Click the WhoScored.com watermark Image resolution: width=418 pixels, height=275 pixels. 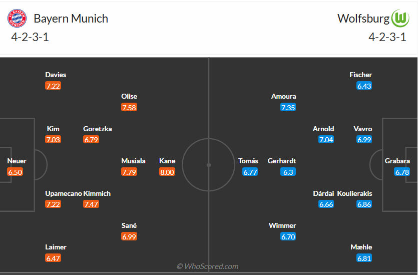coord(208,266)
